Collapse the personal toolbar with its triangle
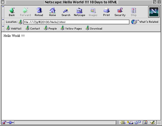 (3, 26)
